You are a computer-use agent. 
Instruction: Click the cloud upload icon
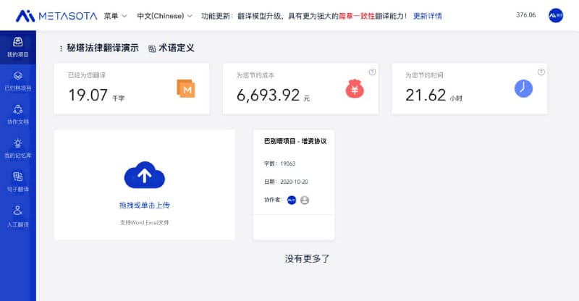click(x=144, y=175)
